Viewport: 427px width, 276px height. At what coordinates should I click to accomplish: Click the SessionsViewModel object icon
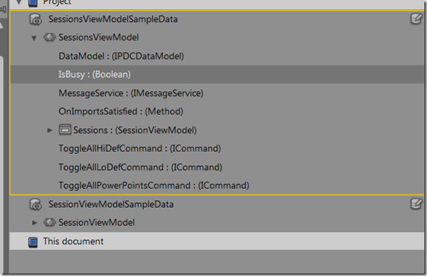pos(50,37)
